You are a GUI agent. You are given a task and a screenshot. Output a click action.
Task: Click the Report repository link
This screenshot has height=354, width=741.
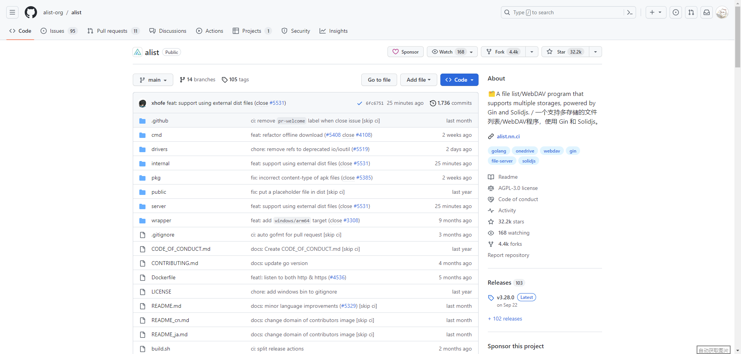pos(508,255)
